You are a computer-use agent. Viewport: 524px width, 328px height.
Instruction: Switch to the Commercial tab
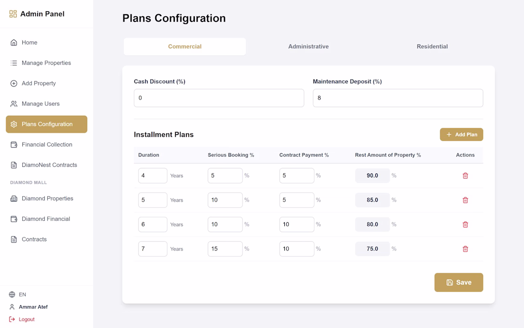(185, 46)
